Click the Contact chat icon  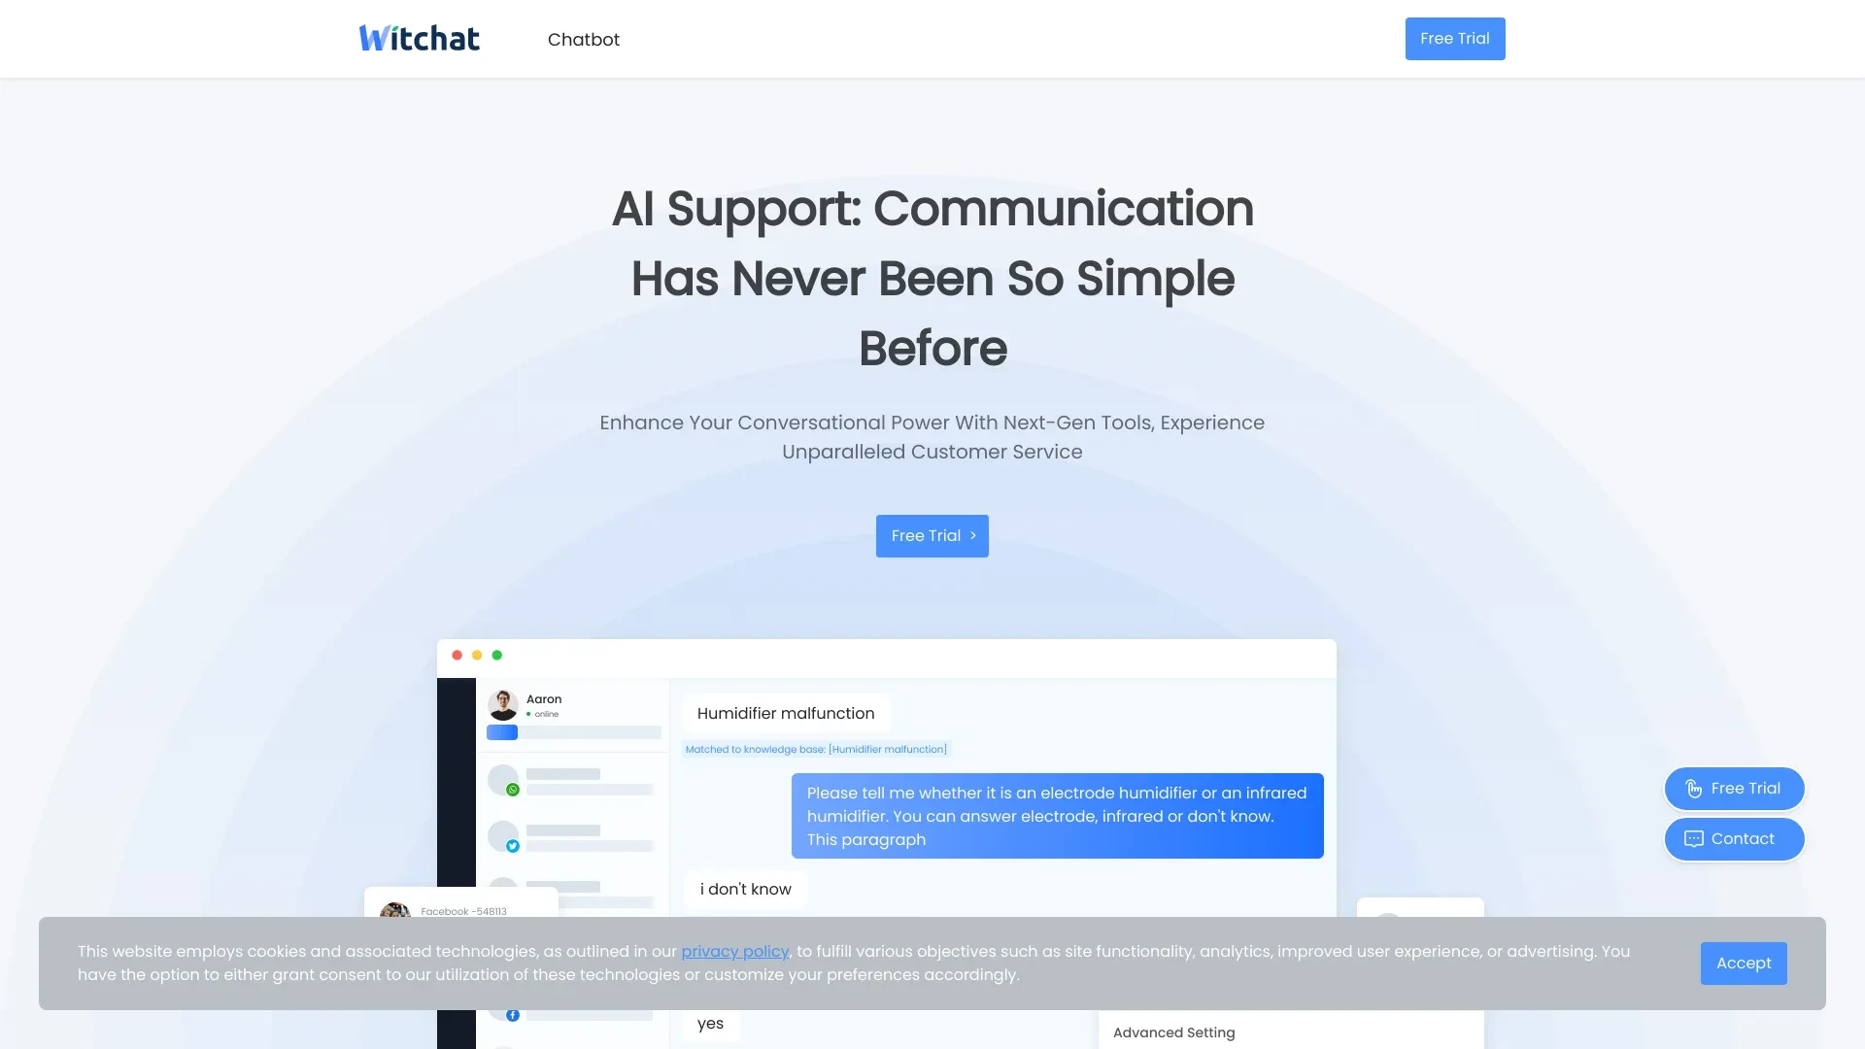1692,839
